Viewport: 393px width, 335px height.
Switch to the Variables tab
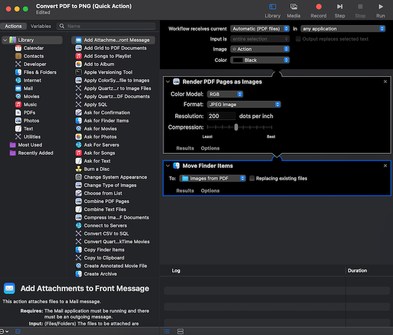pyautogui.click(x=40, y=26)
